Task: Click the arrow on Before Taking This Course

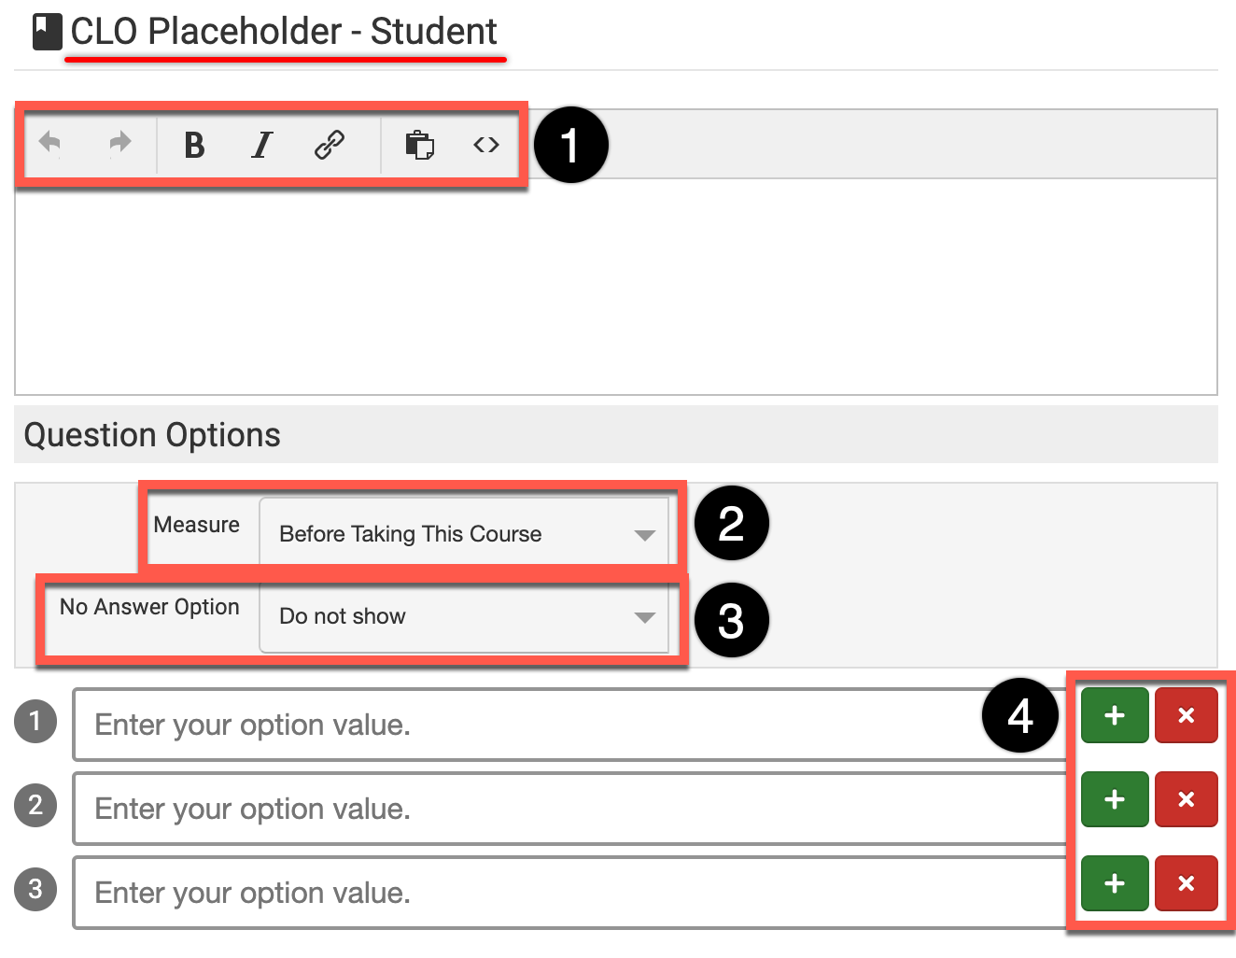Action: pos(644,535)
